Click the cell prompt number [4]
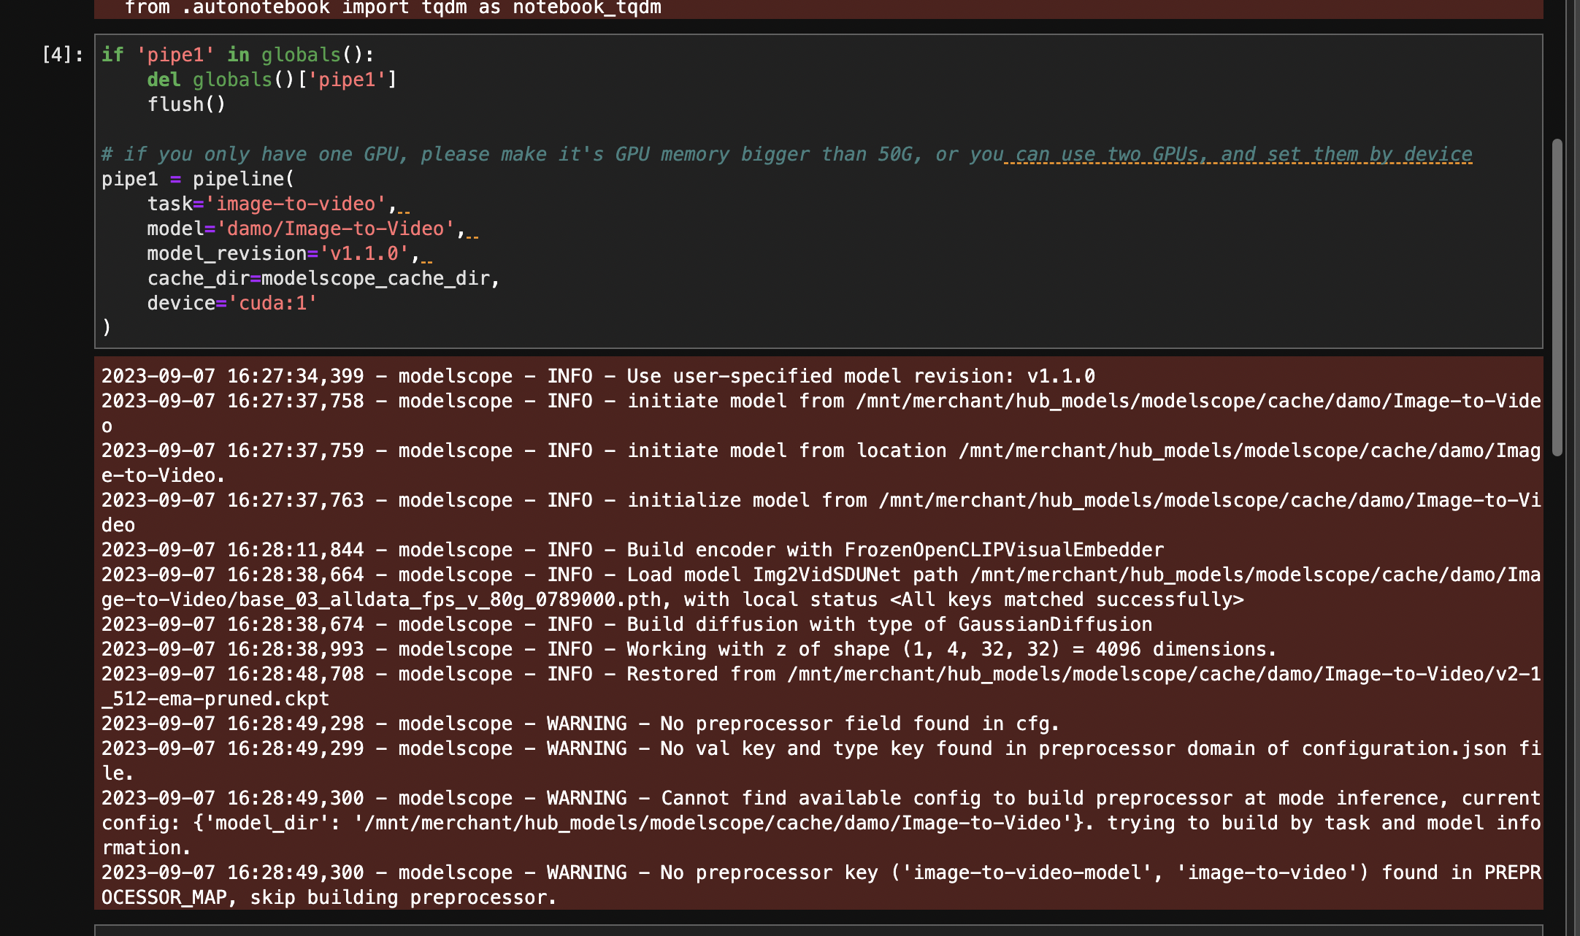Image resolution: width=1580 pixels, height=936 pixels. click(x=62, y=55)
